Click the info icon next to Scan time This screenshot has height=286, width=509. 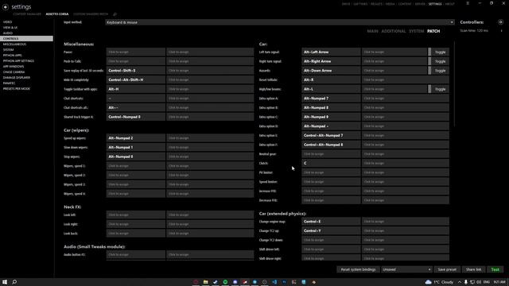pos(502,30)
